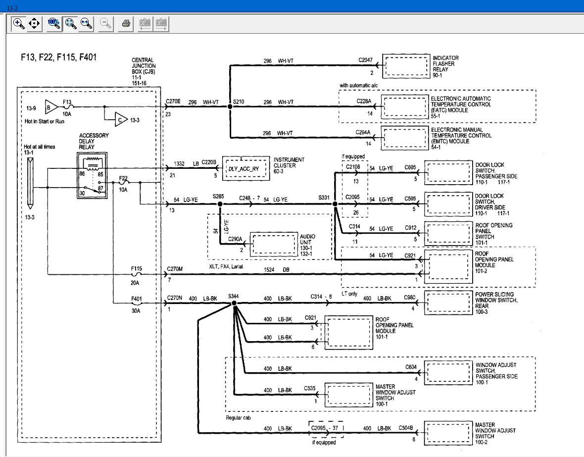Click the fit-to-width zoom icon
This screenshot has width=584, height=457.
coord(87,23)
